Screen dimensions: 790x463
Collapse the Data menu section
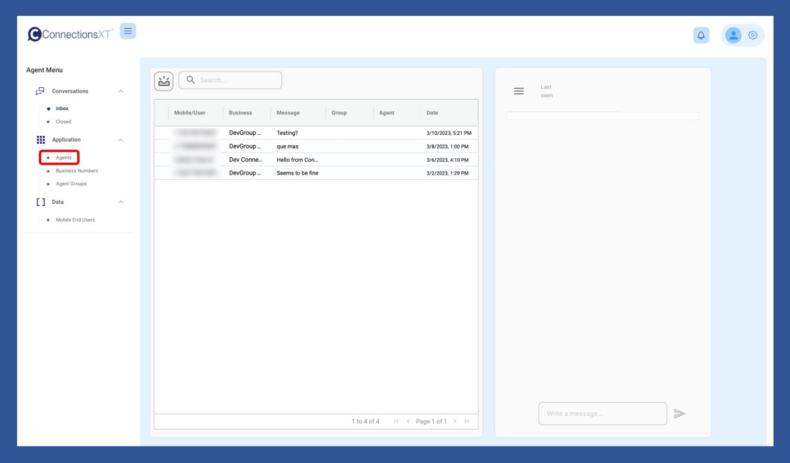(121, 202)
